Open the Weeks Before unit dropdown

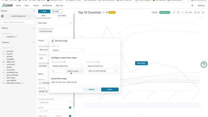point(75,71)
